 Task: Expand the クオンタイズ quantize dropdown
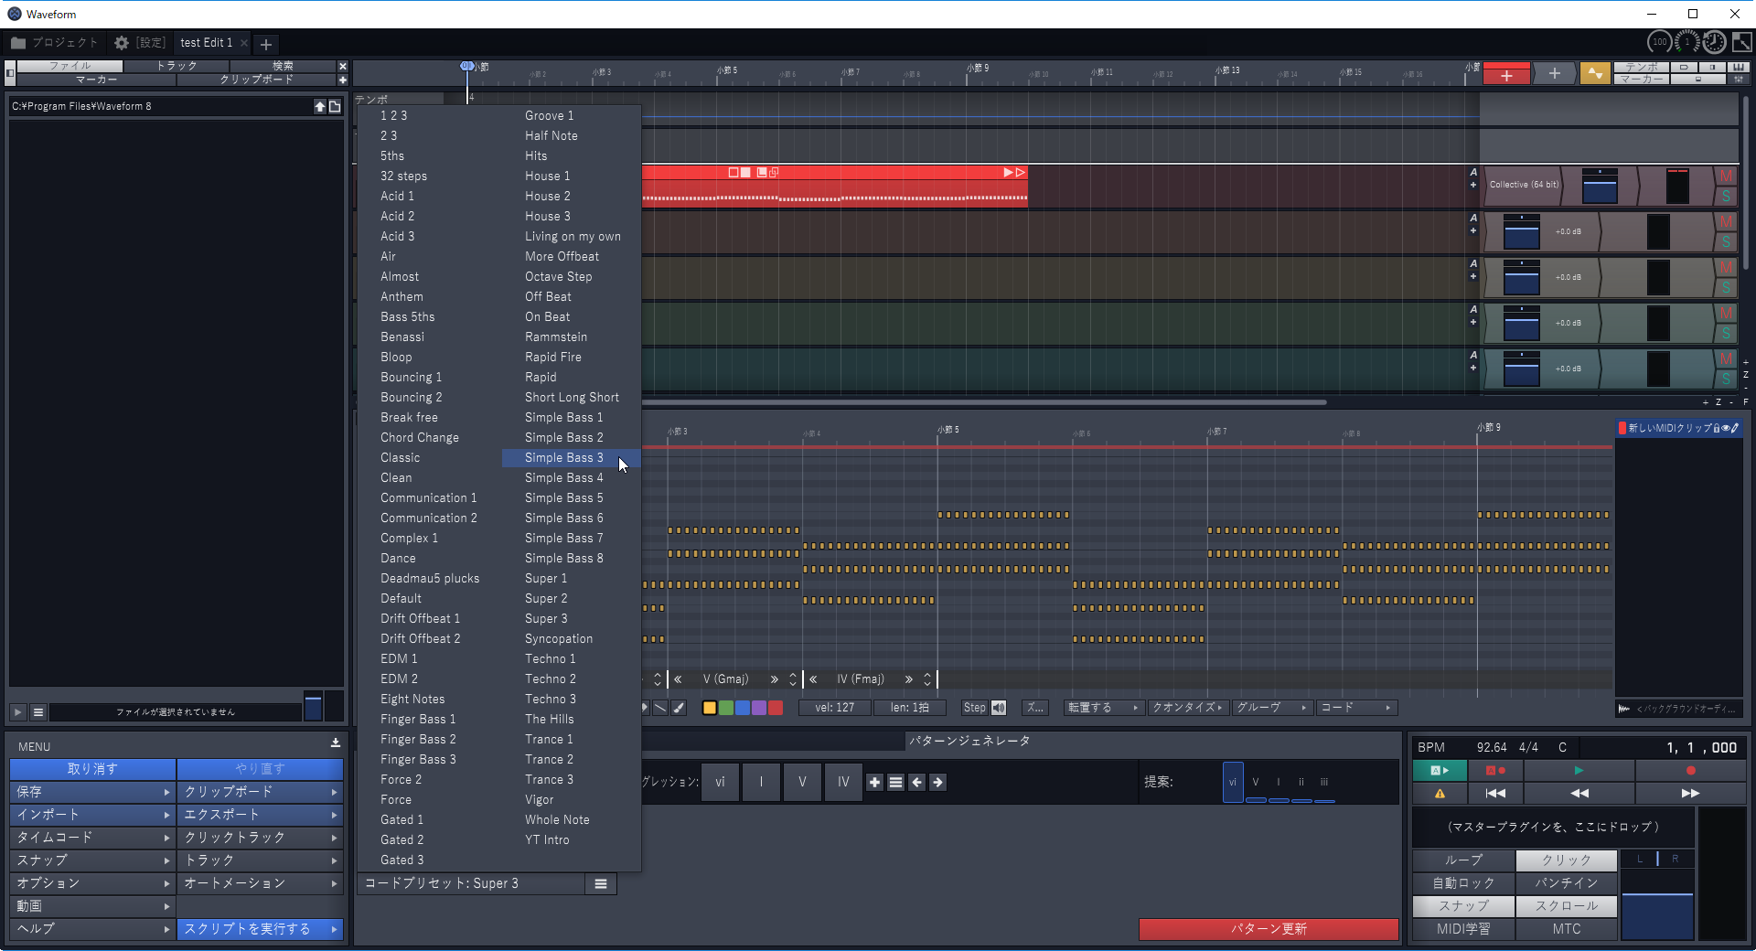tap(1187, 708)
